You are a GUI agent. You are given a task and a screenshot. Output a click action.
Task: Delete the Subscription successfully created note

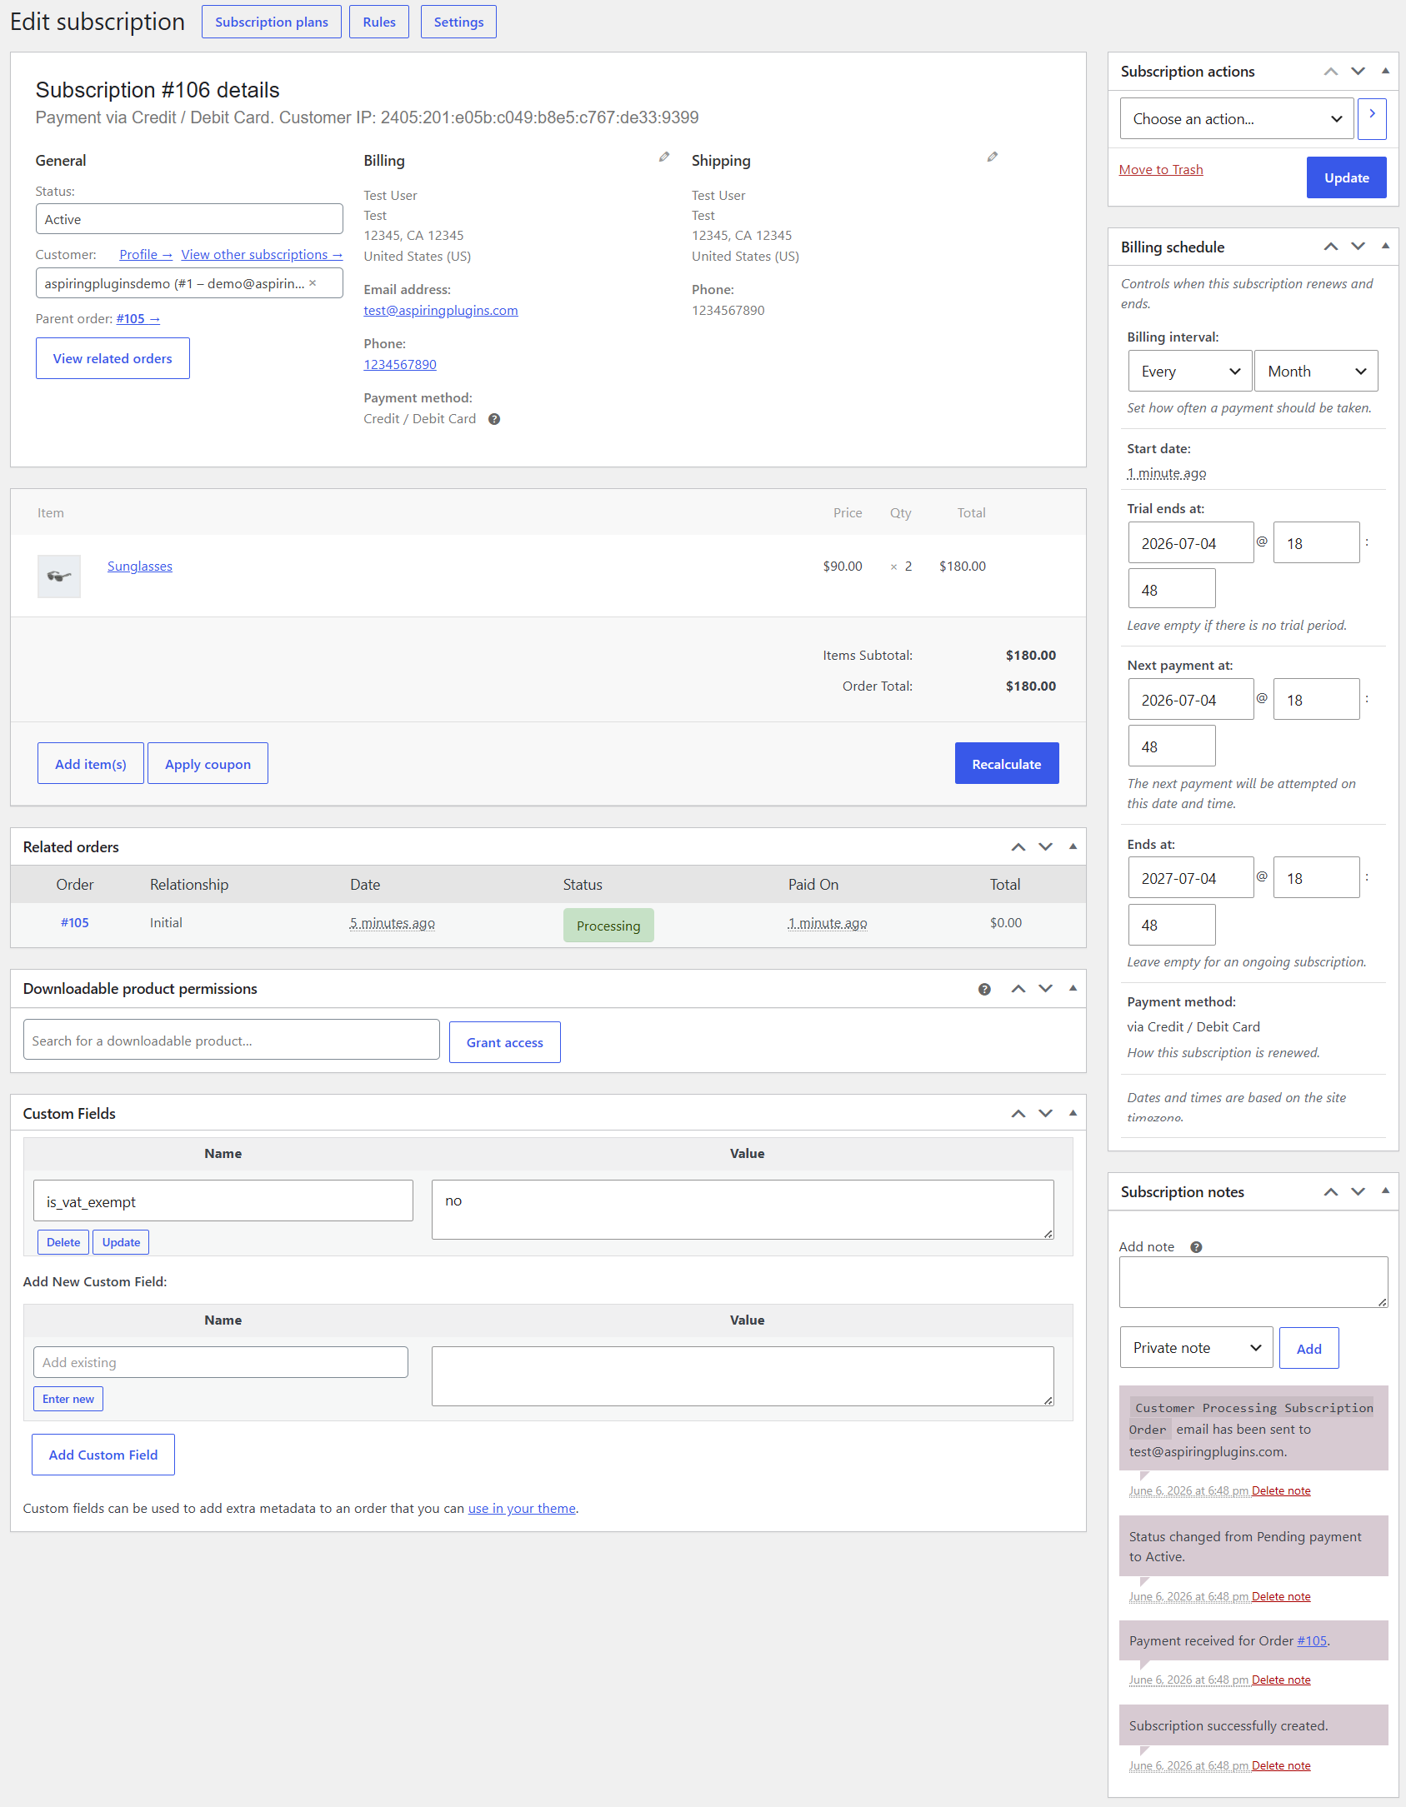(x=1281, y=1766)
